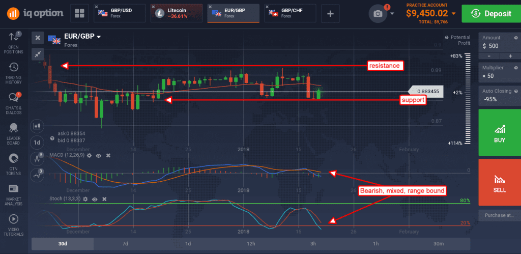Remove the MACD indicator

click(x=108, y=155)
